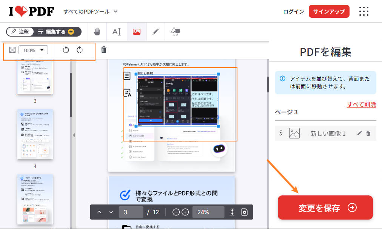
Task: Rotate the selected image clockwise
Action: 80,49
